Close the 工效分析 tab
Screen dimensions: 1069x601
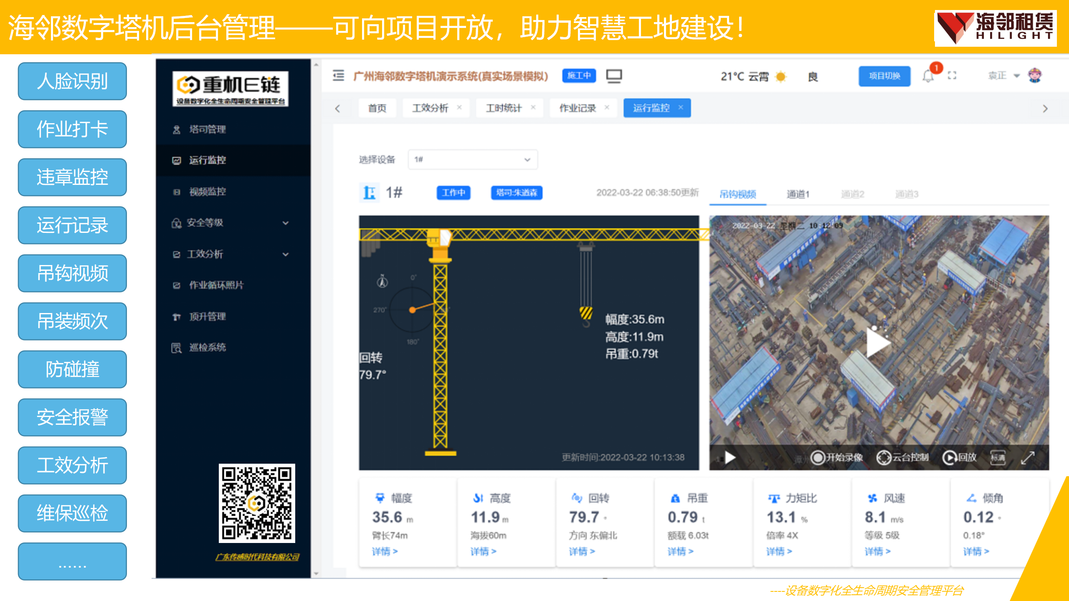[459, 108]
